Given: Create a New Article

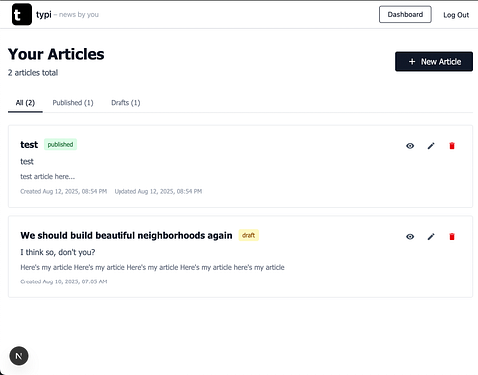Looking at the screenshot, I should pyautogui.click(x=434, y=61).
